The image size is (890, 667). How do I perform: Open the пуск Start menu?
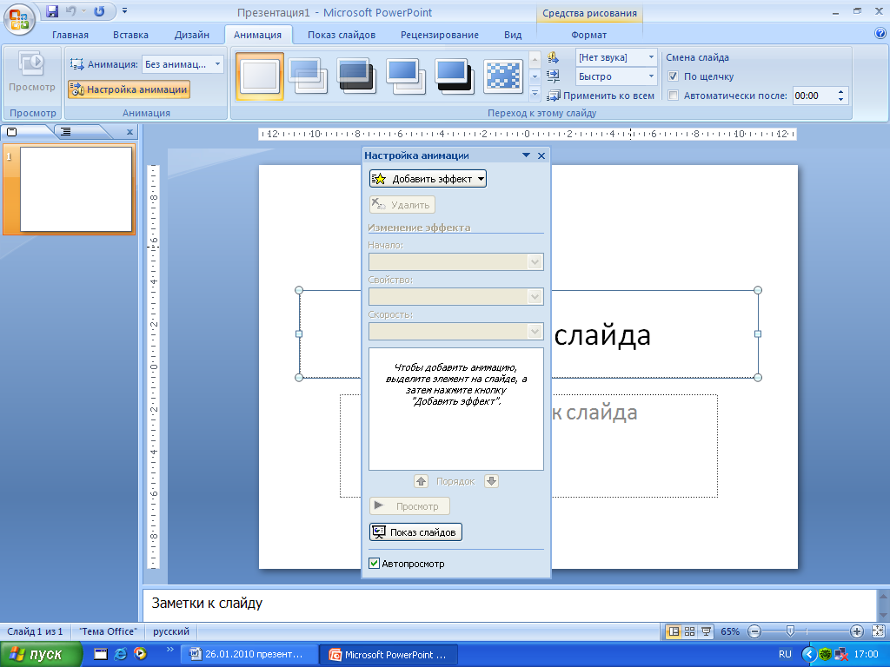(41, 655)
